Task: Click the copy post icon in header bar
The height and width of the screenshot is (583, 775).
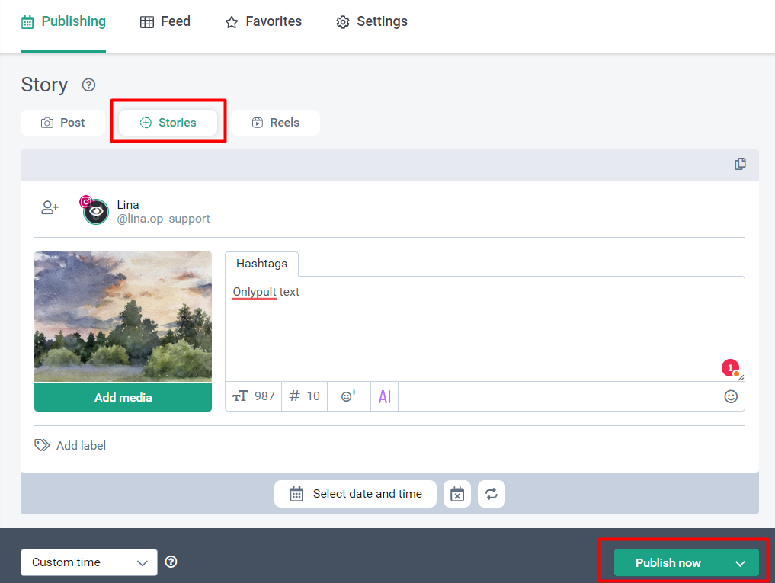Action: (740, 164)
